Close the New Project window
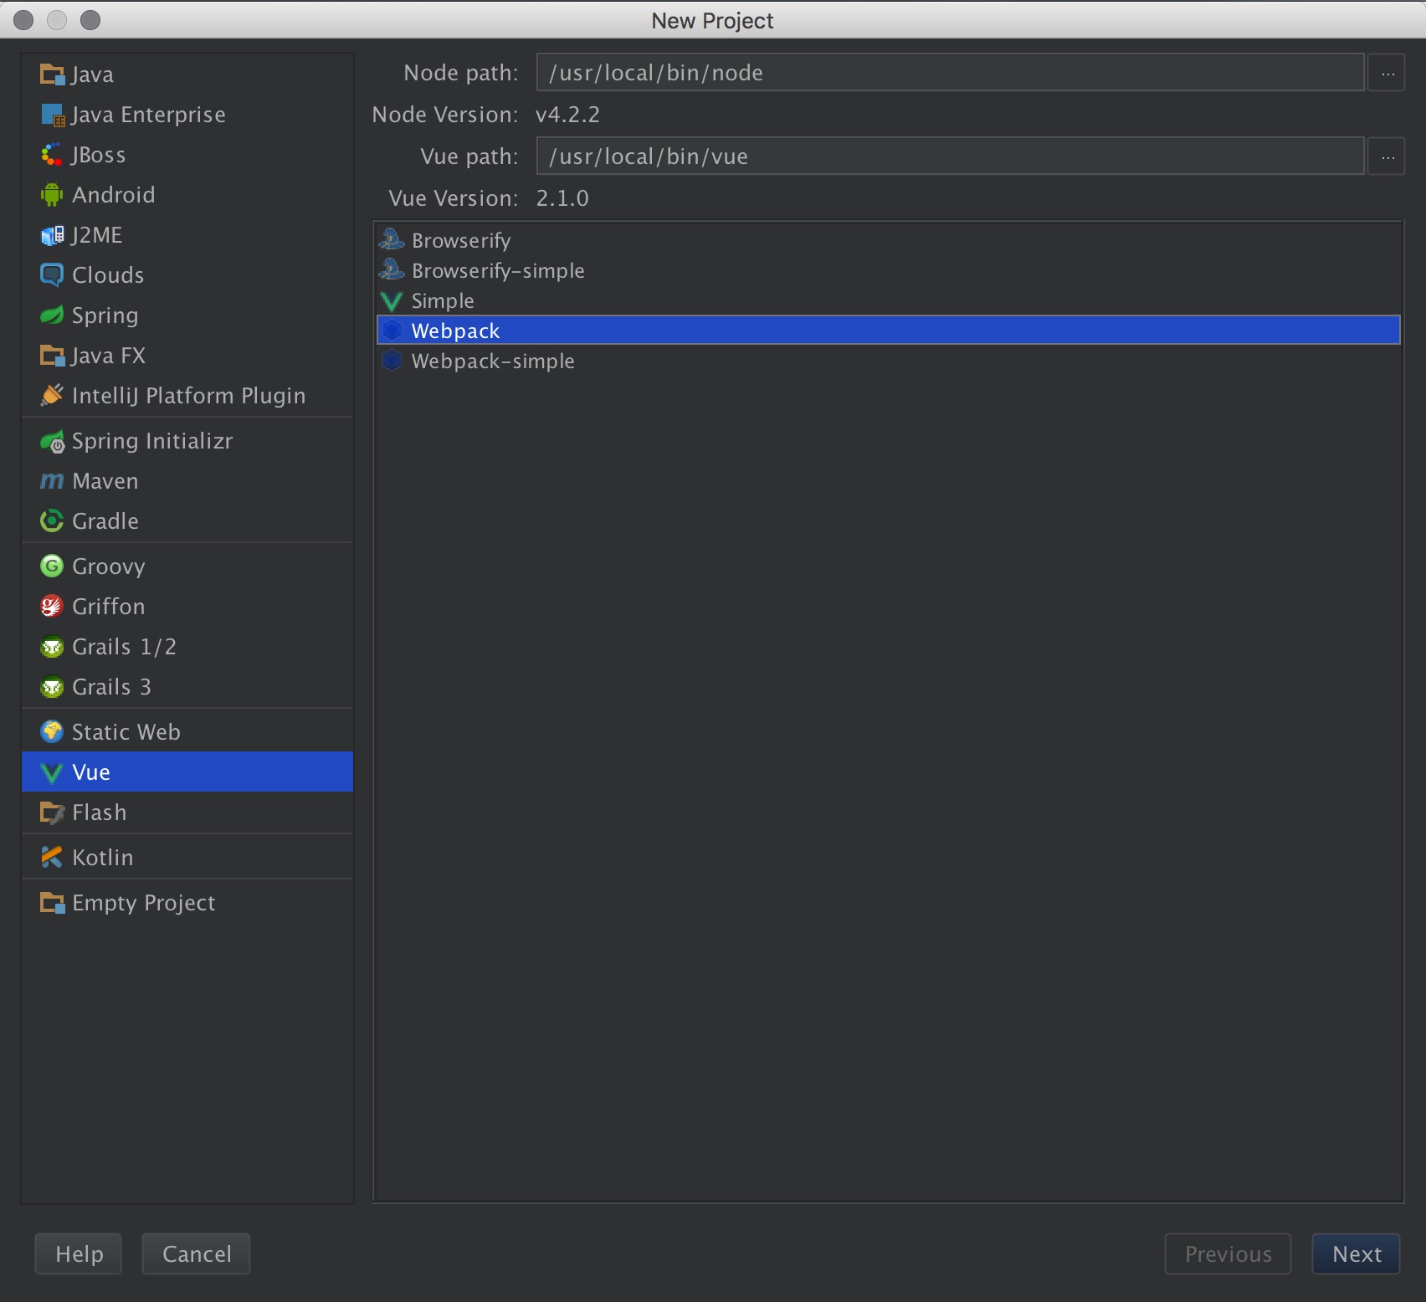The width and height of the screenshot is (1426, 1302). click(x=23, y=20)
